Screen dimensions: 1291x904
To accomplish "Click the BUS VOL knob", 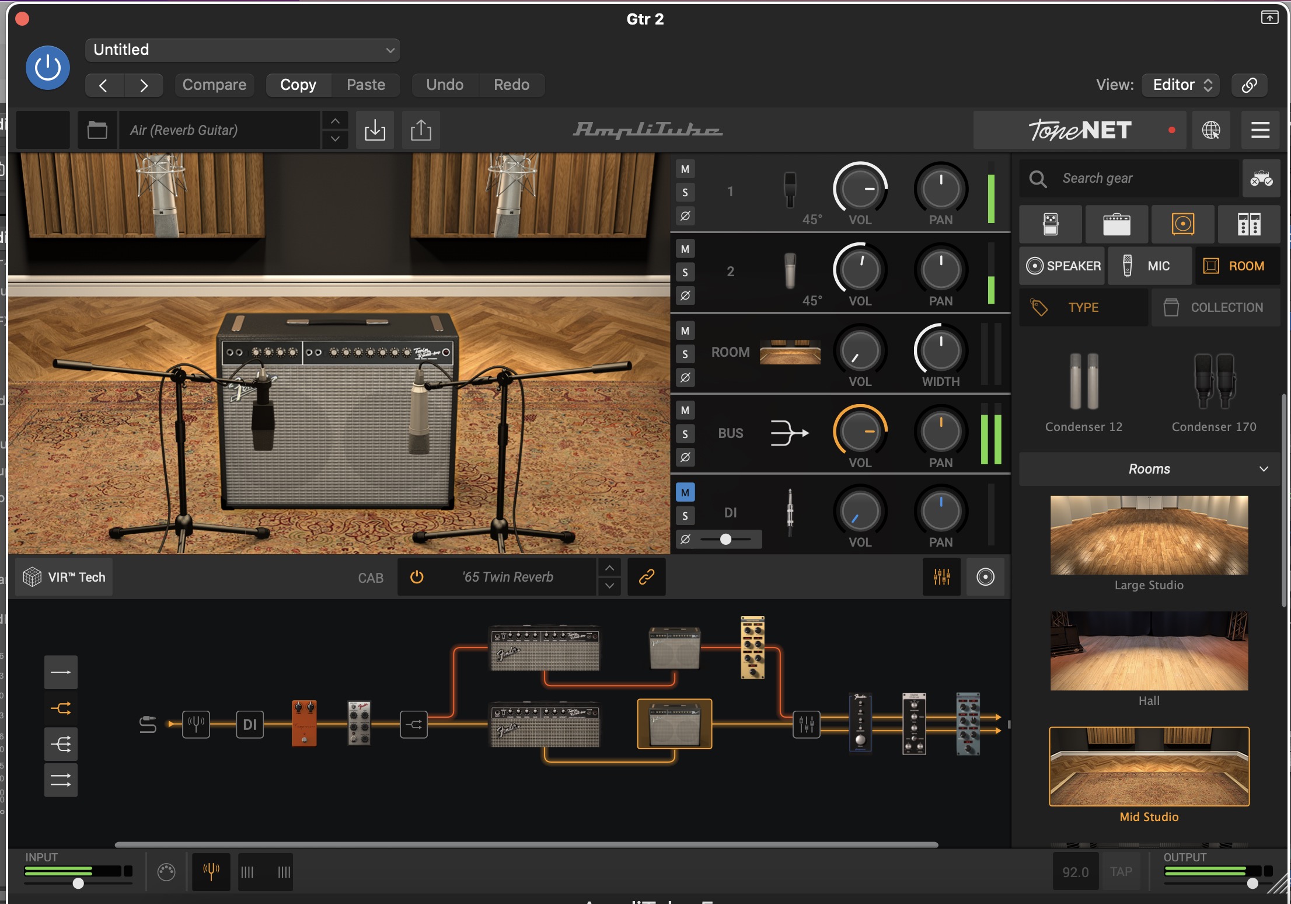I will [860, 432].
